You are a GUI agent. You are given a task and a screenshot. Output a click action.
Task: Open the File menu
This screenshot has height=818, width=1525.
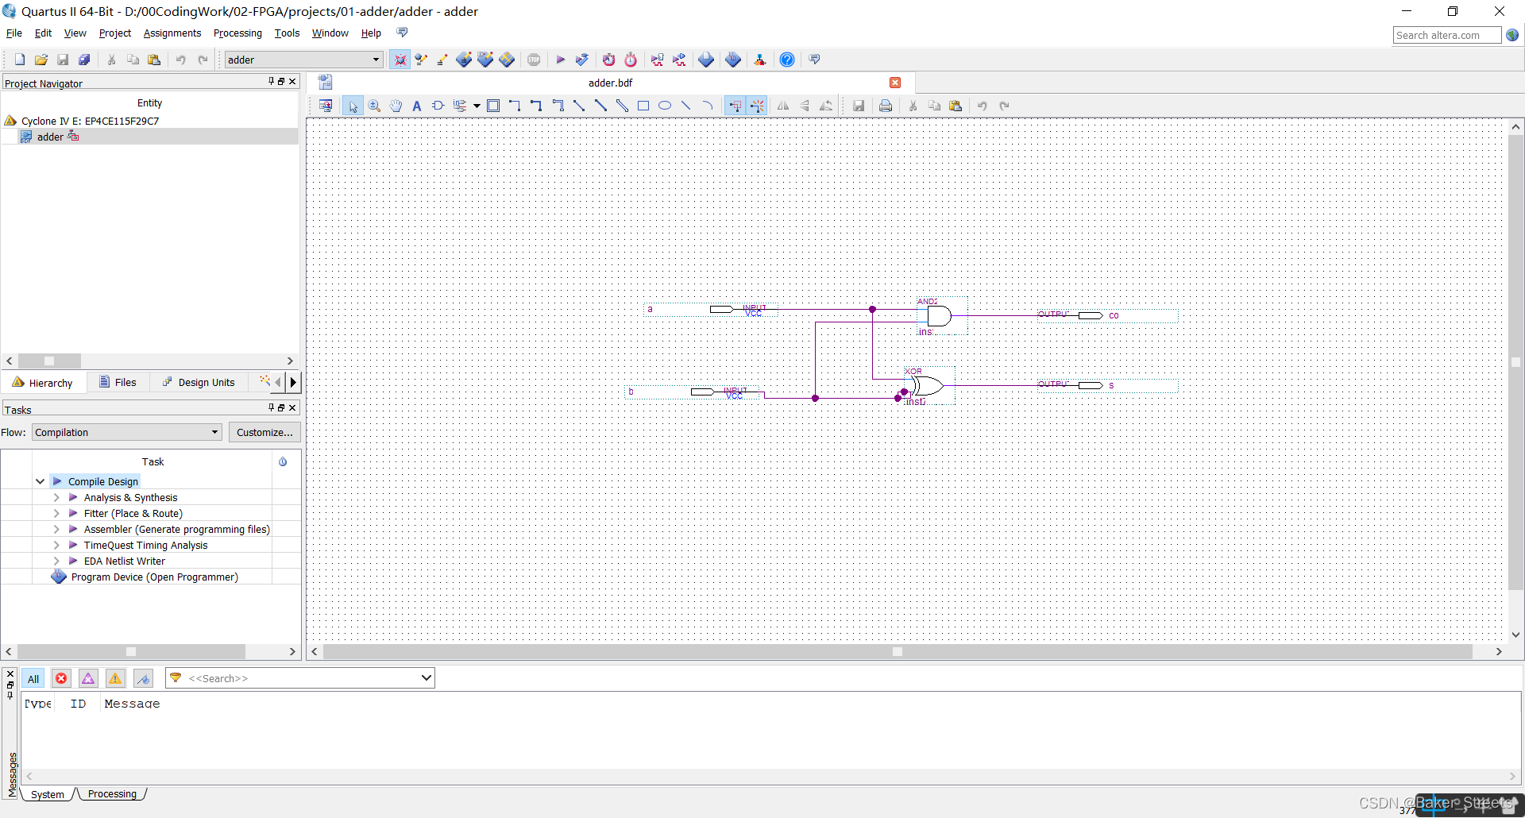(14, 33)
